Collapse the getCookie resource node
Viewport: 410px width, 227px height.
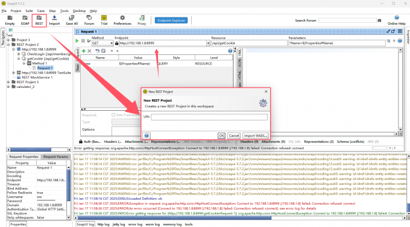[19, 59]
